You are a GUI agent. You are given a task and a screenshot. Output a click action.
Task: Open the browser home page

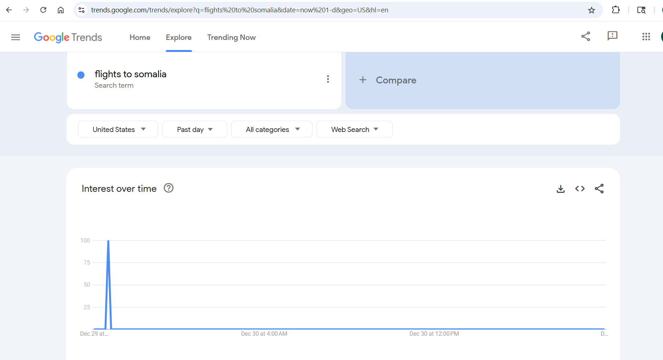[x=61, y=10]
